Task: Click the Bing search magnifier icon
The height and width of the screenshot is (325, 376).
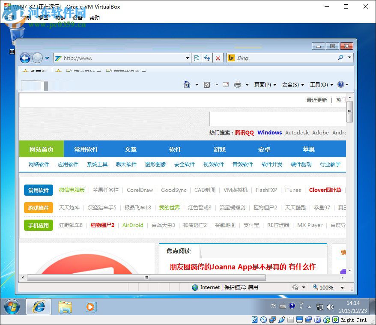Action: (x=340, y=58)
